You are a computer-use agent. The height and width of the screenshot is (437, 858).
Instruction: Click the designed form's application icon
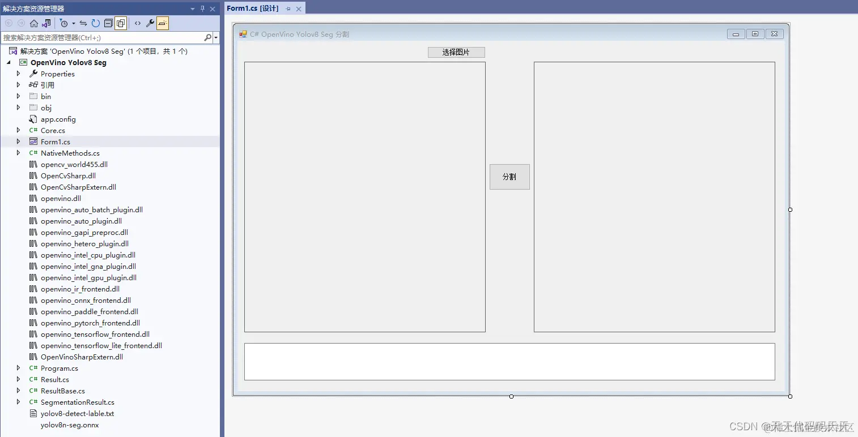[x=243, y=34]
